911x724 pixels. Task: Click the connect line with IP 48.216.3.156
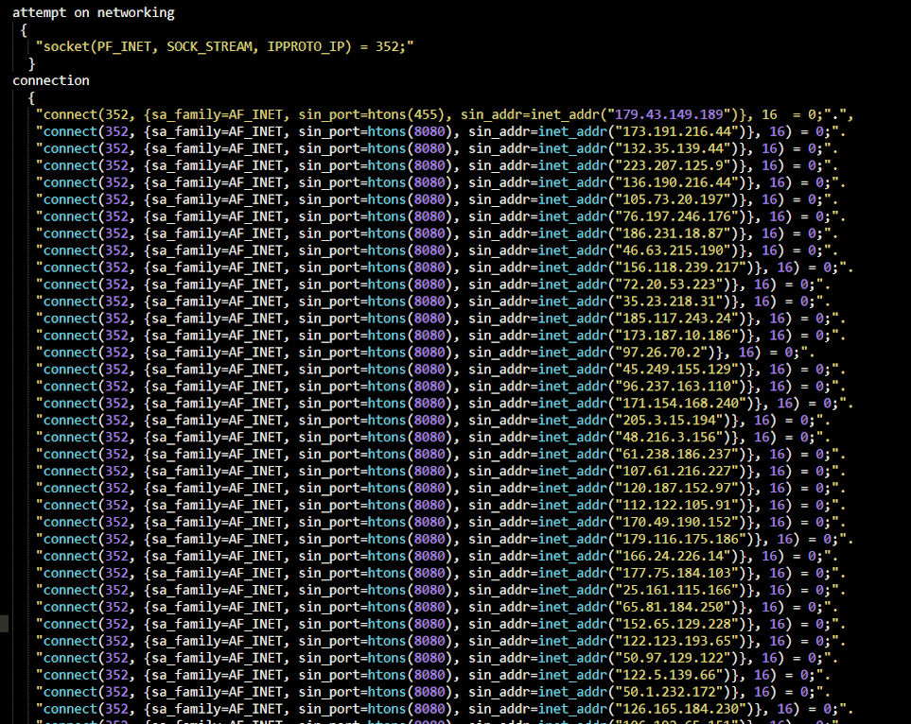[x=433, y=438]
